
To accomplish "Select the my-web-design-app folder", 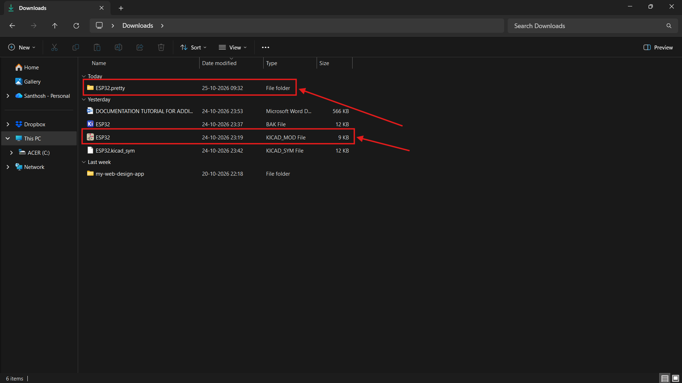I will (217, 174).
